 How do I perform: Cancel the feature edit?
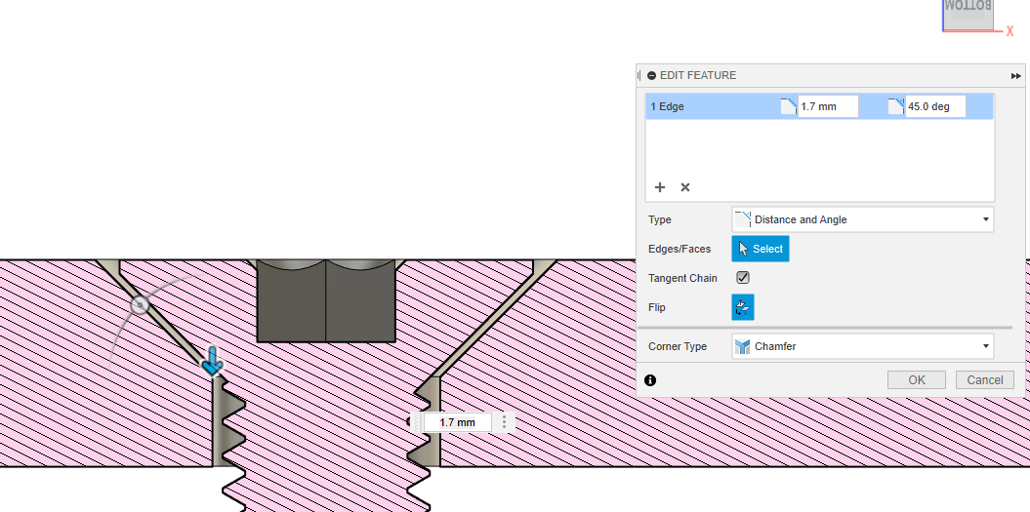(985, 380)
